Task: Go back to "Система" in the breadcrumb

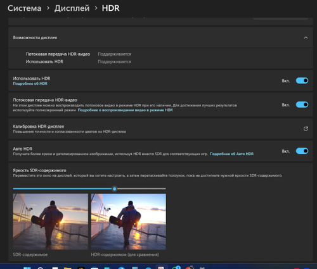Action: (x=25, y=8)
